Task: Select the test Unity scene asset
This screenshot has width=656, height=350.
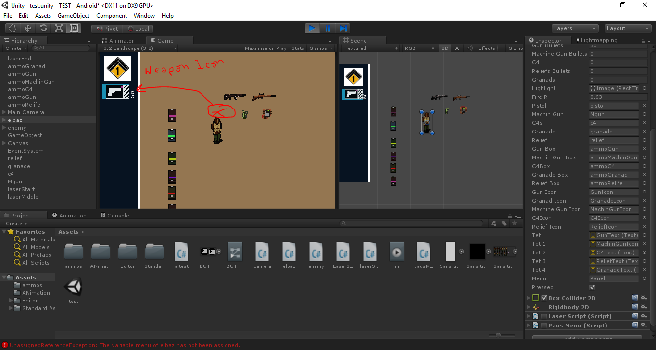Action: [74, 291]
